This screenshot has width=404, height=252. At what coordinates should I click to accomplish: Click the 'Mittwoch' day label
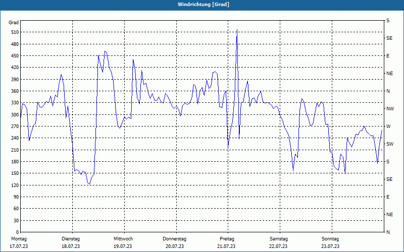click(123, 239)
